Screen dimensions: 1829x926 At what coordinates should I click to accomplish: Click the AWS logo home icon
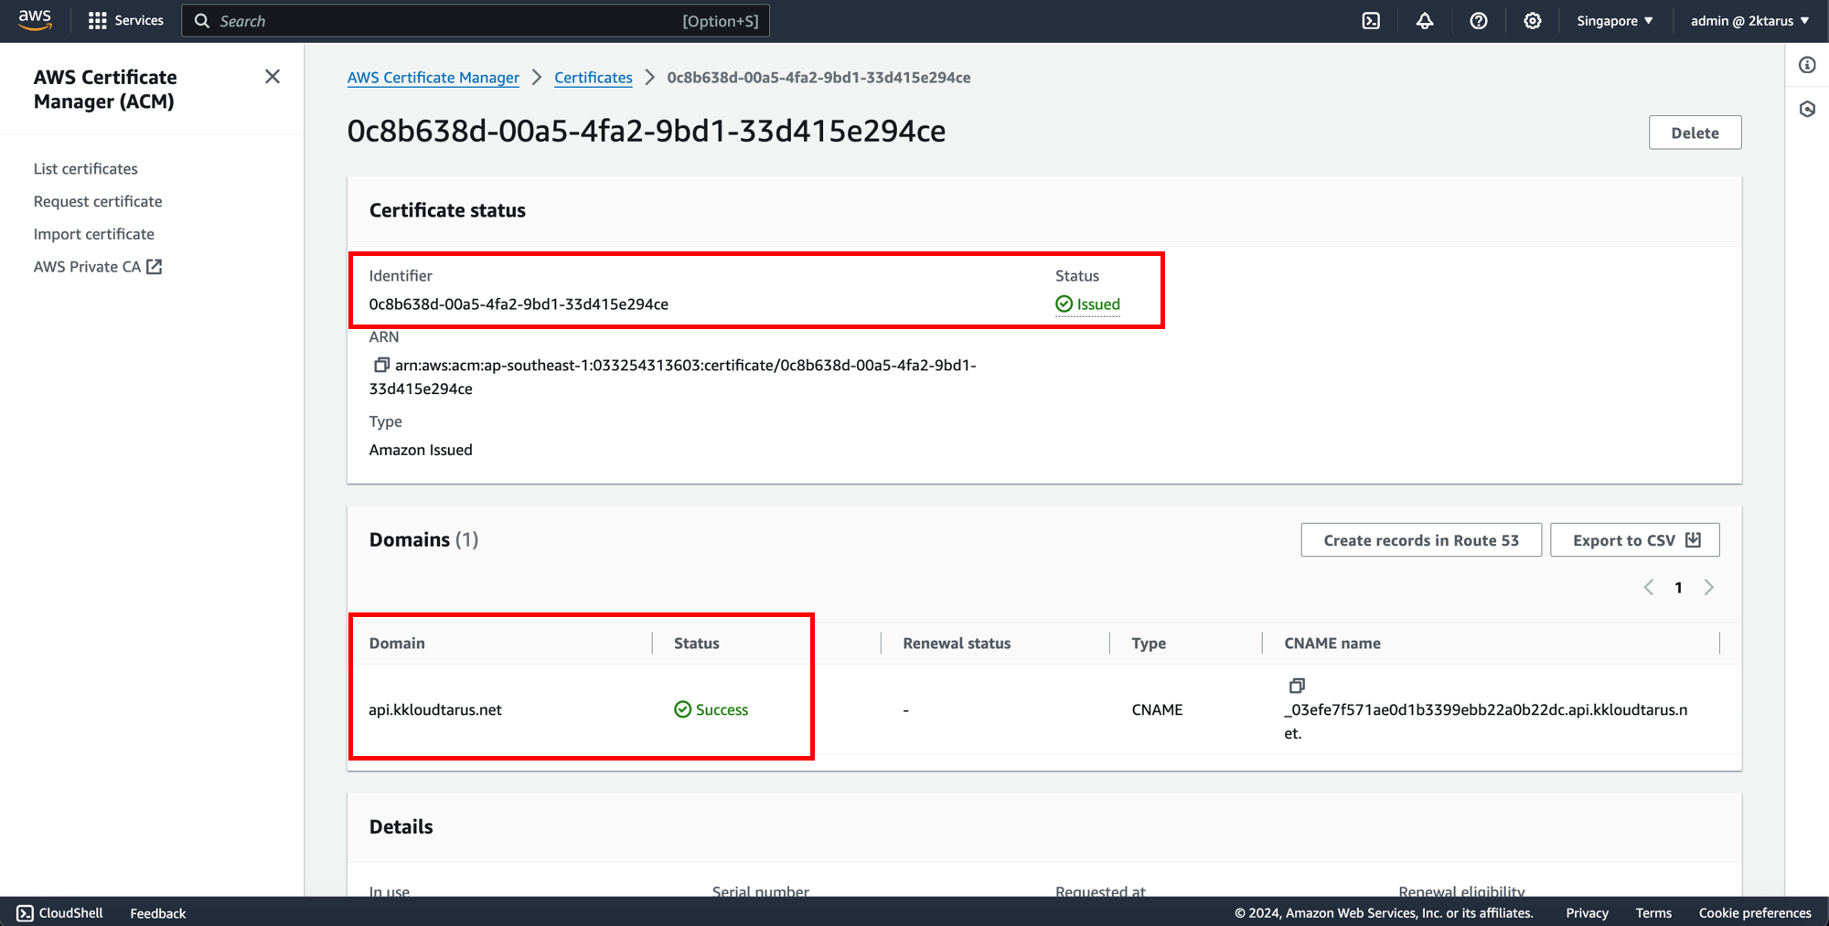tap(35, 20)
